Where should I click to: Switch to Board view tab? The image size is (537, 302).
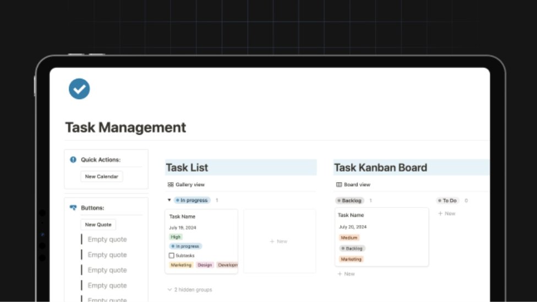click(353, 185)
